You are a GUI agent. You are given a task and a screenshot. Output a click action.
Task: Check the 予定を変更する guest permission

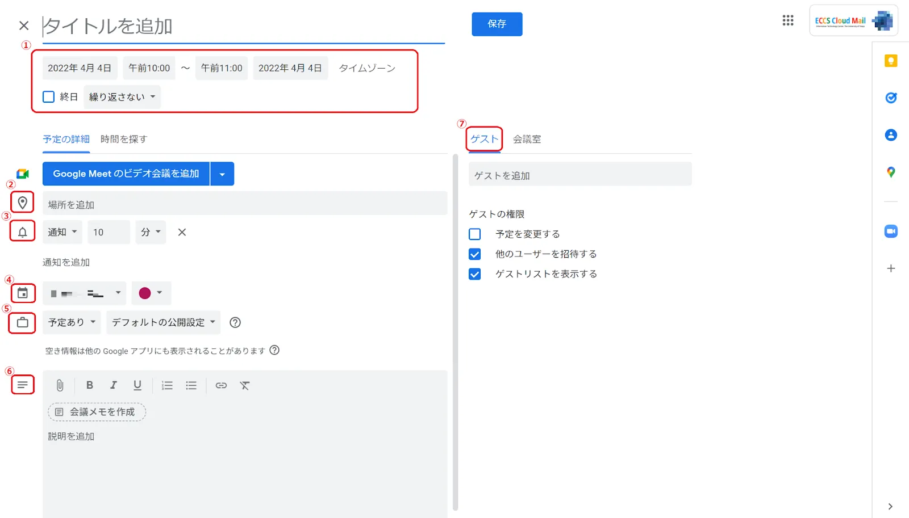click(474, 234)
